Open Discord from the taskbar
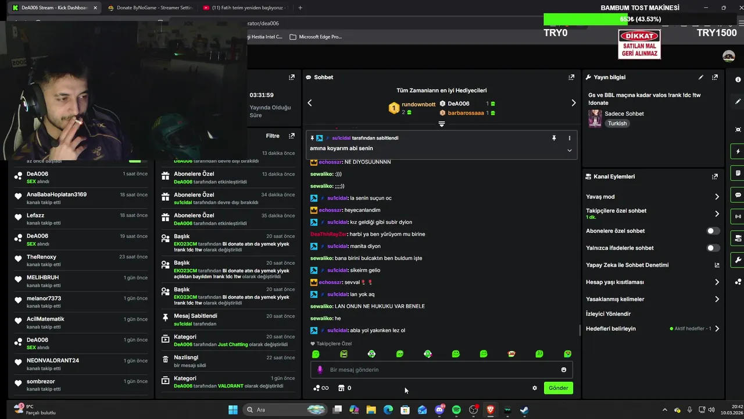The height and width of the screenshot is (419, 744). pyautogui.click(x=439, y=410)
